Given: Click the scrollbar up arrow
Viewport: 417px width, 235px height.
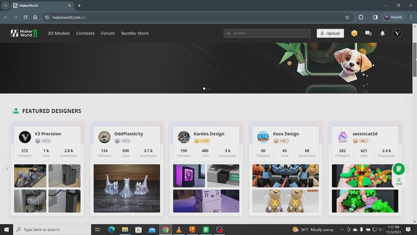Looking at the screenshot, I should (x=415, y=26).
